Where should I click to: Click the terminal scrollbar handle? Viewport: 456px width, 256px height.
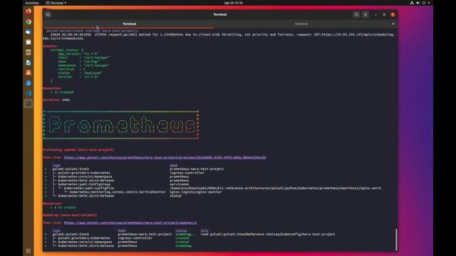tap(396, 240)
